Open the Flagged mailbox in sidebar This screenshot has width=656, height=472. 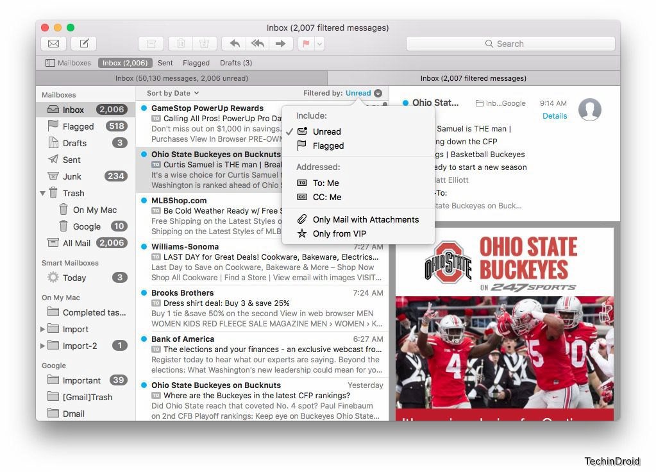click(86, 126)
